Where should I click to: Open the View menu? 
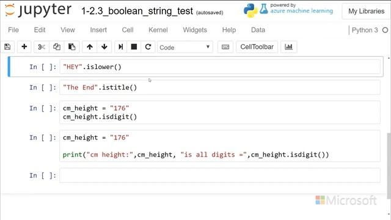coord(68,30)
